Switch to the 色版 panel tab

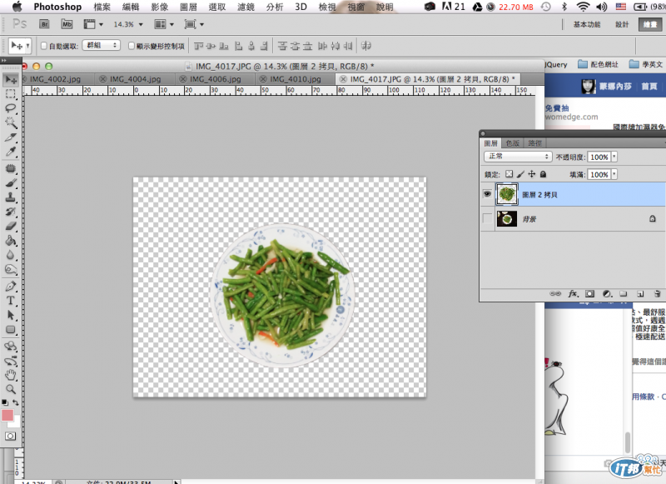coord(512,143)
